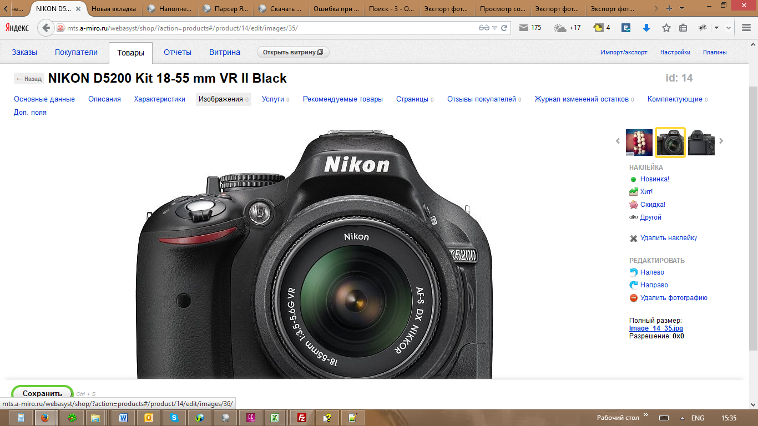Go back with the browser back arrow
The width and height of the screenshot is (758, 426).
pos(46,28)
